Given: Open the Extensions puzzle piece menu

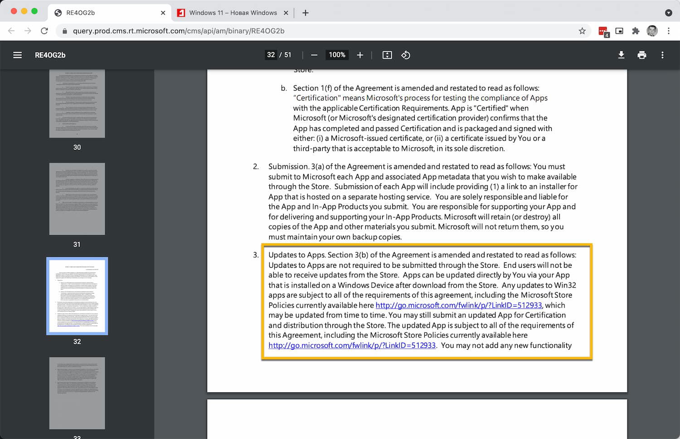Looking at the screenshot, I should click(x=636, y=31).
